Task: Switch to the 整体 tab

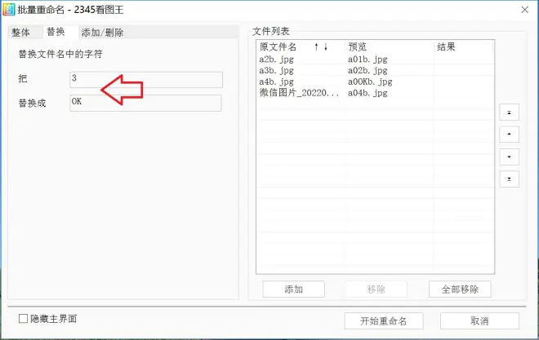Action: [x=21, y=33]
